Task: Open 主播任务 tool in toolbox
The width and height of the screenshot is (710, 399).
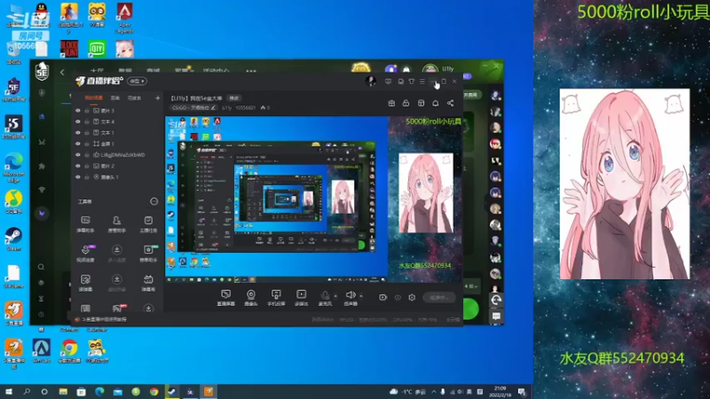Action: 148,224
